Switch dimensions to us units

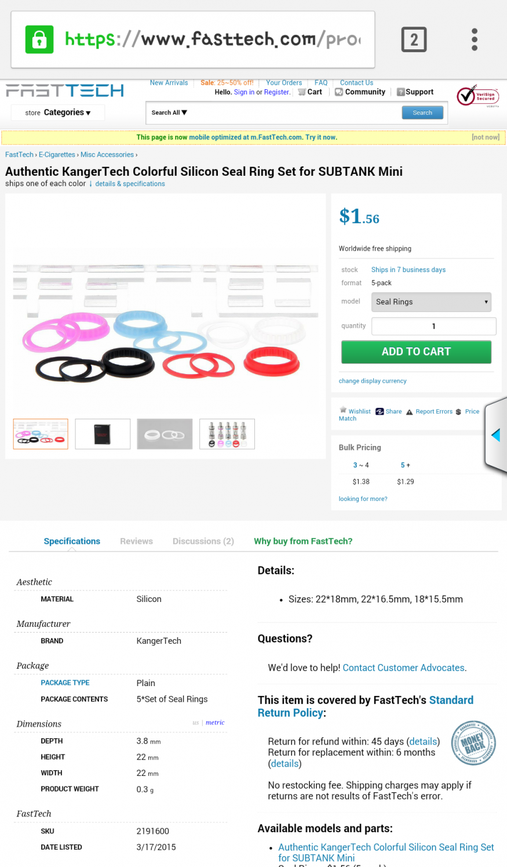point(196,723)
